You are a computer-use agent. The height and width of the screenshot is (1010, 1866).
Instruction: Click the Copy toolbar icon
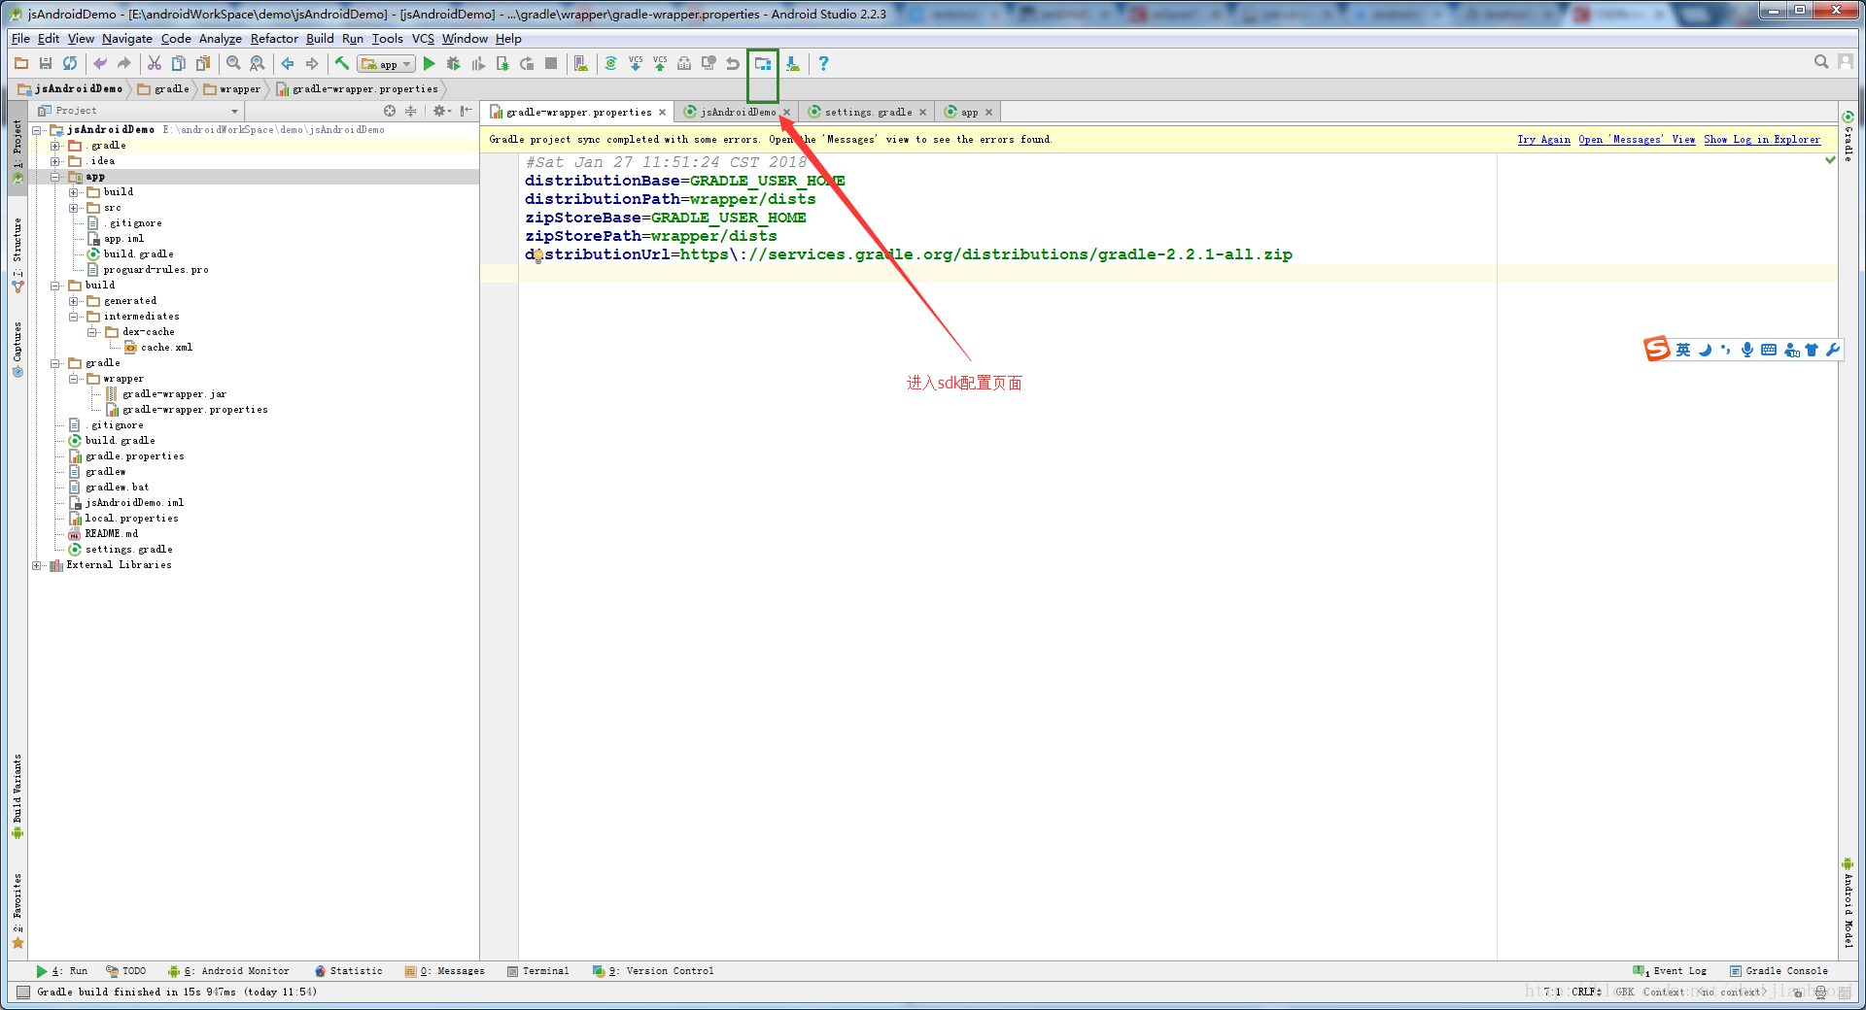[x=179, y=63]
